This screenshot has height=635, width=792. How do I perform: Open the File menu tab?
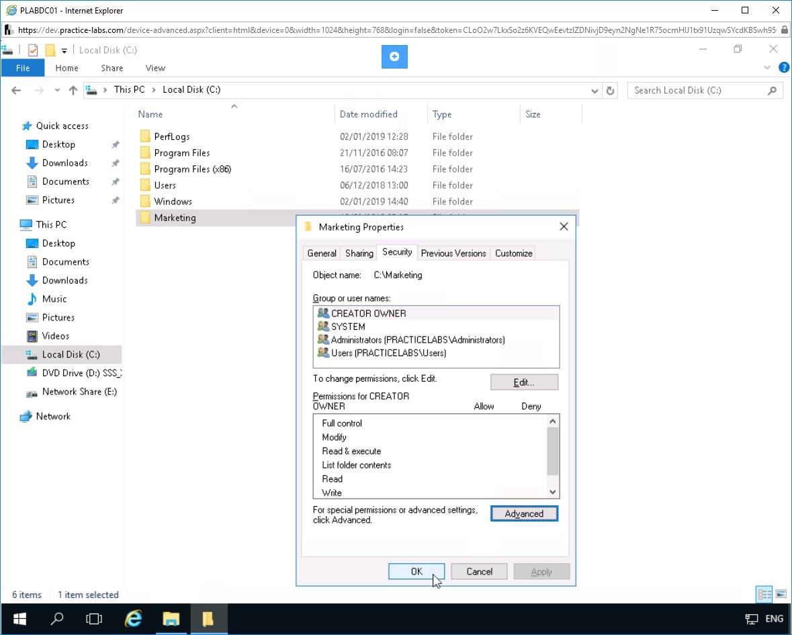coord(23,68)
